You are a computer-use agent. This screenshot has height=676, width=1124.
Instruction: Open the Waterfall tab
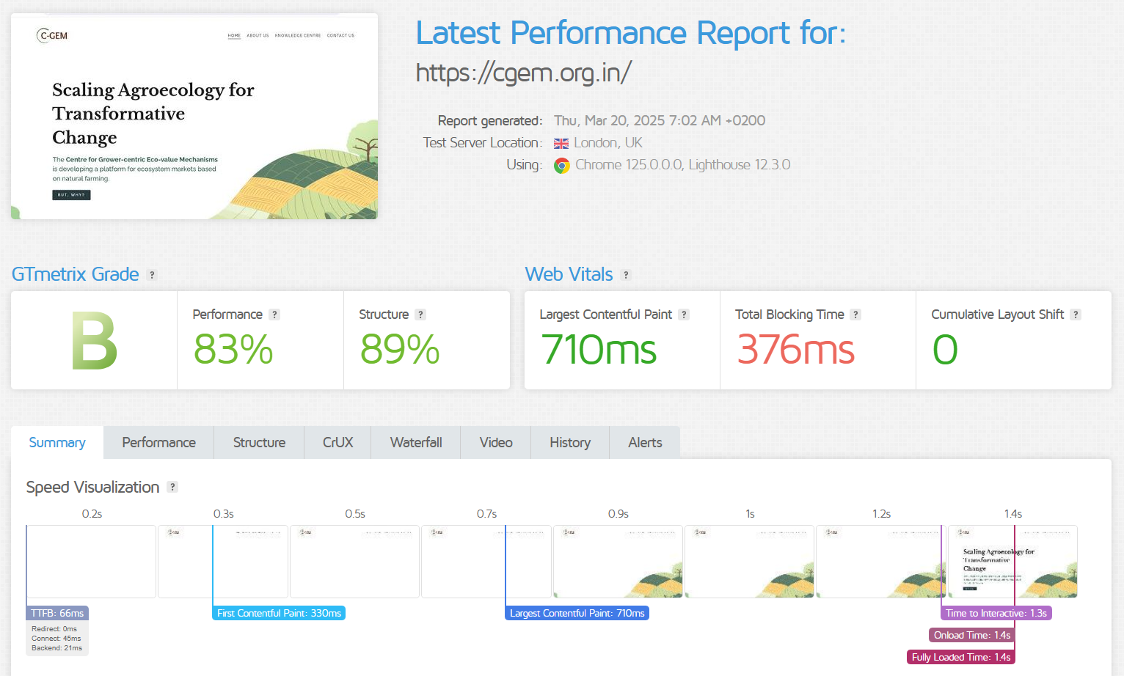(x=416, y=442)
